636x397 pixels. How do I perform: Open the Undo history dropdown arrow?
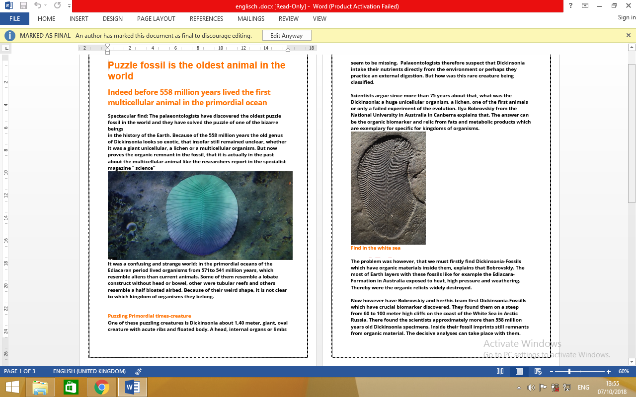(46, 6)
